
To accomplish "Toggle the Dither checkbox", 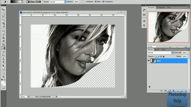I will point(95,2).
